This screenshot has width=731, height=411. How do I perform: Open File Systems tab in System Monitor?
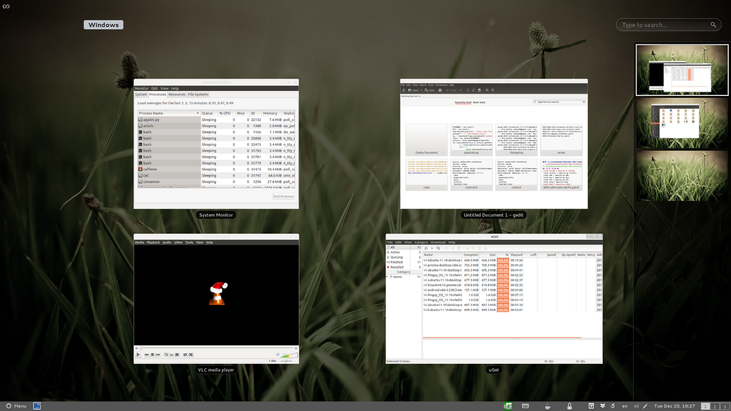[x=198, y=95]
